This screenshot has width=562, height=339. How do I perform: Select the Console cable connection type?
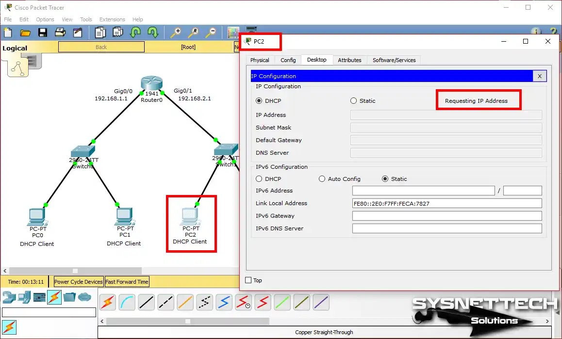coord(127,302)
